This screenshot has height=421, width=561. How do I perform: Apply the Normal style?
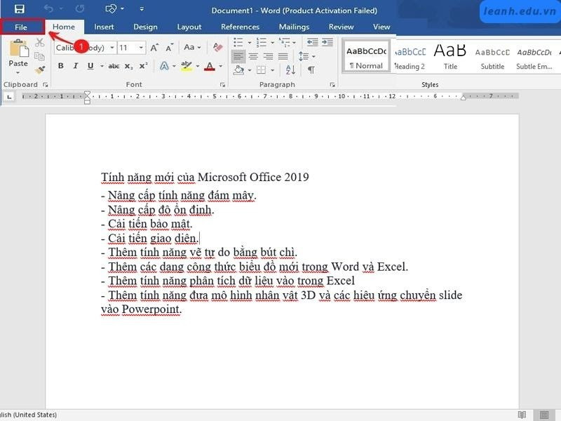pyautogui.click(x=366, y=58)
